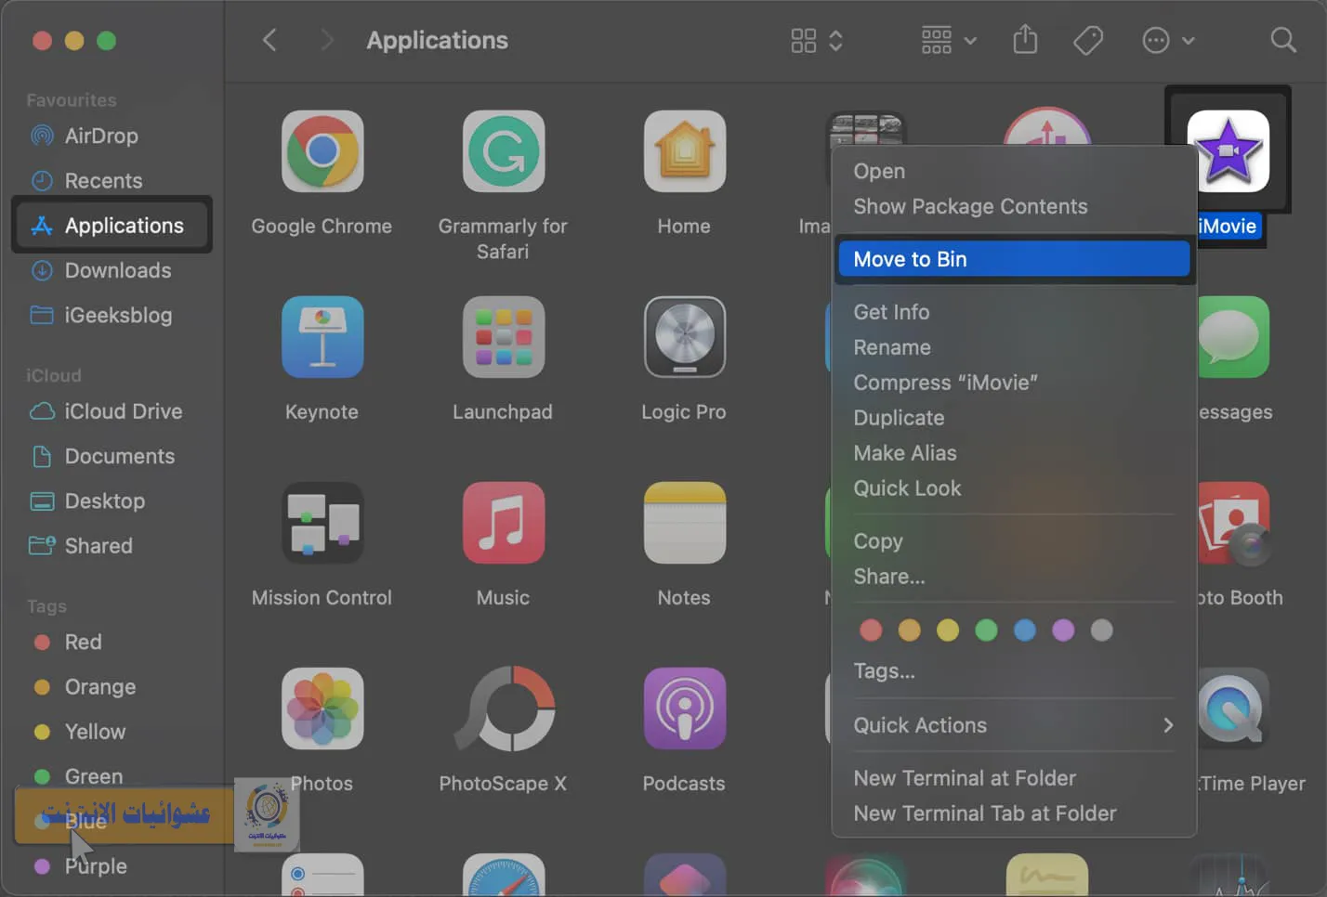
Task: Go back with the left chevron
Action: click(x=269, y=40)
